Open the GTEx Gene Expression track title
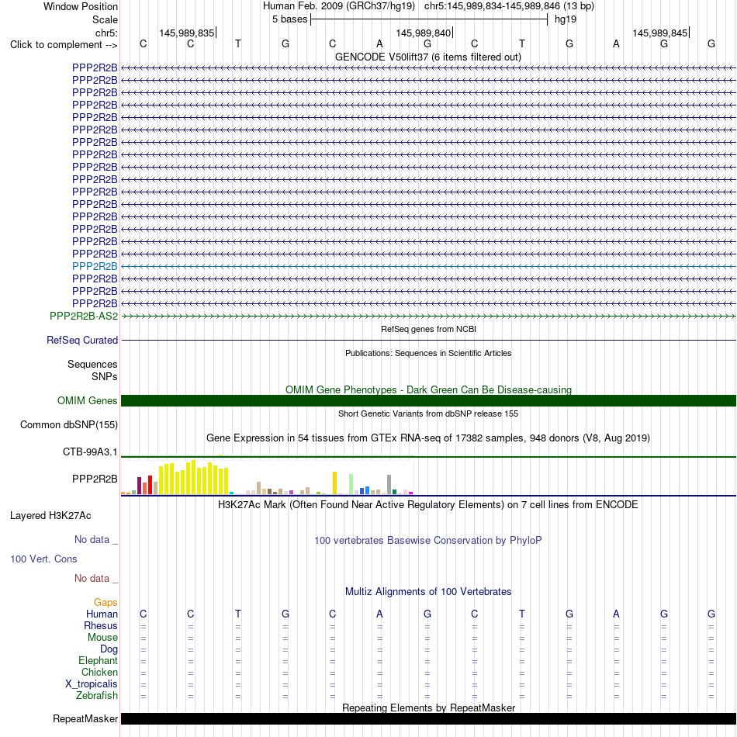Viewport: 737px width, 737px height. 427,438
